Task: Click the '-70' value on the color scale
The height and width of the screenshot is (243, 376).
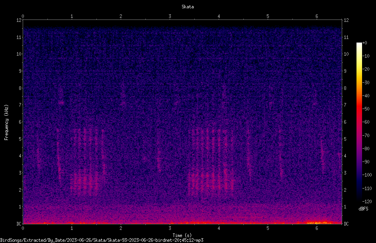Action: click(x=366, y=136)
